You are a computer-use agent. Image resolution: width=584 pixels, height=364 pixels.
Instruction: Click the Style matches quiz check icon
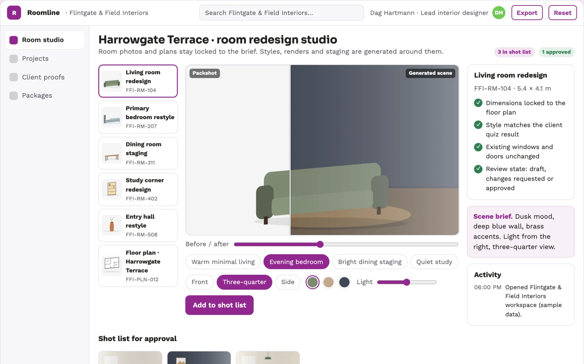click(478, 125)
